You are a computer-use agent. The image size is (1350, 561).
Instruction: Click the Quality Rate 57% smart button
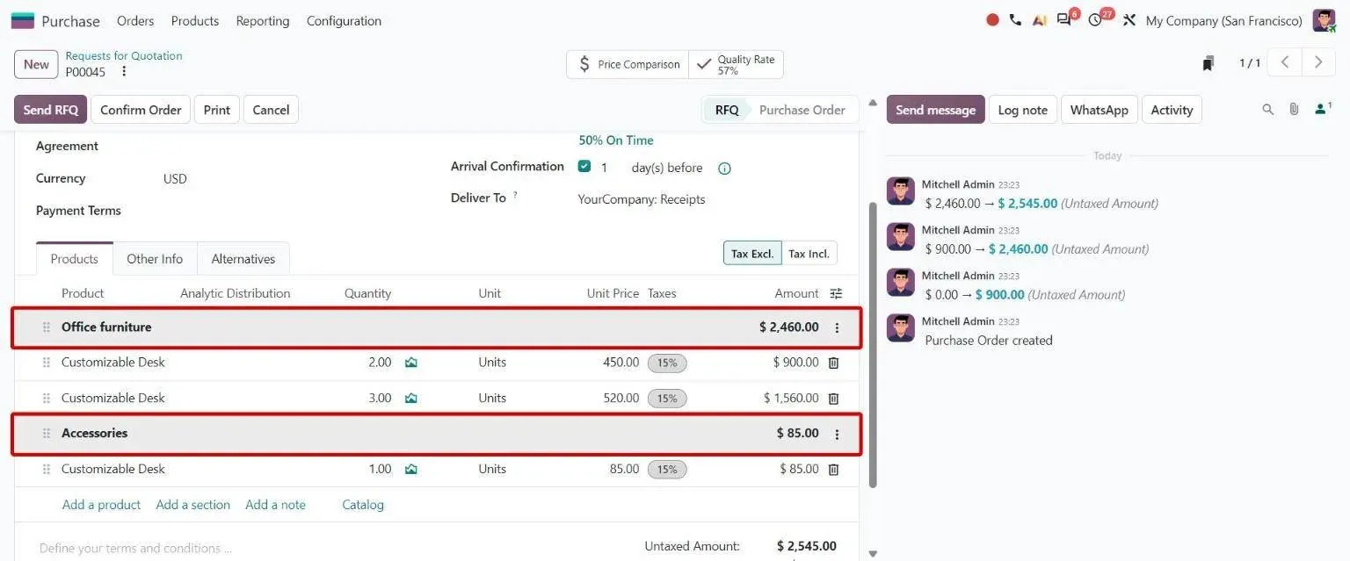coord(737,64)
